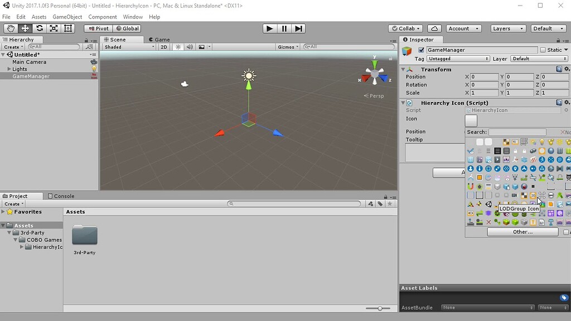Toggle scene lighting in the Scene view
This screenshot has width=571, height=321.
pos(177,47)
